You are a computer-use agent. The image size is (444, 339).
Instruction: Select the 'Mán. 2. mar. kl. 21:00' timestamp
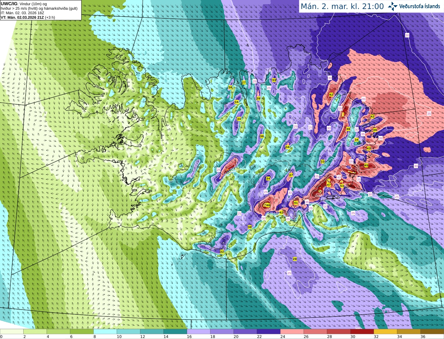click(x=342, y=6)
